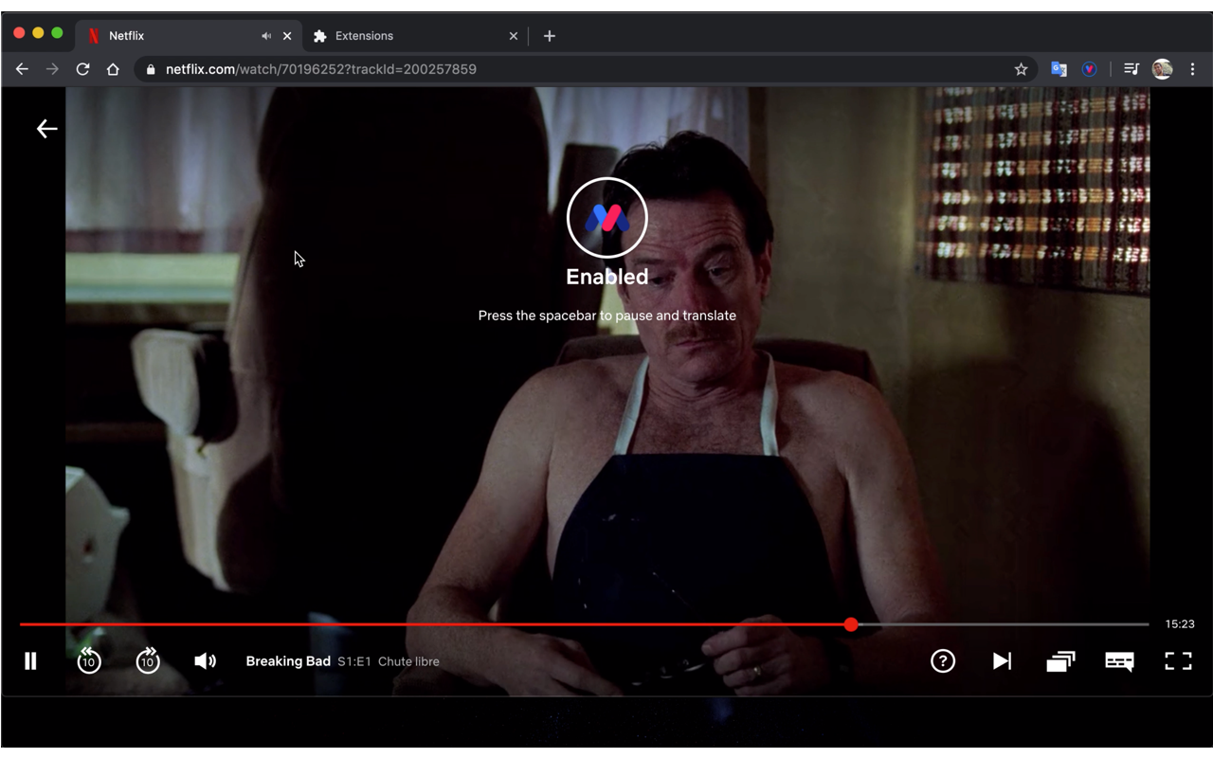Close the Netflix tab
The image size is (1213, 758).
[287, 36]
